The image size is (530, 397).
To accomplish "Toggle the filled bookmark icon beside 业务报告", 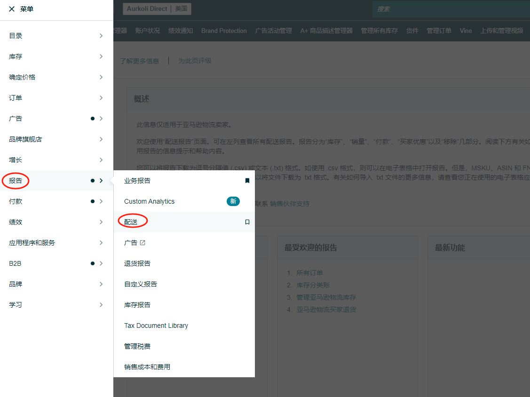I will click(247, 181).
